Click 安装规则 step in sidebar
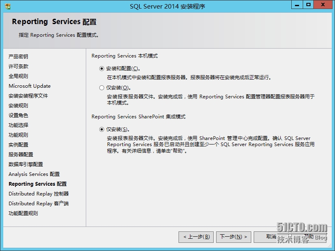This screenshot has width=335, height=251. (18, 106)
